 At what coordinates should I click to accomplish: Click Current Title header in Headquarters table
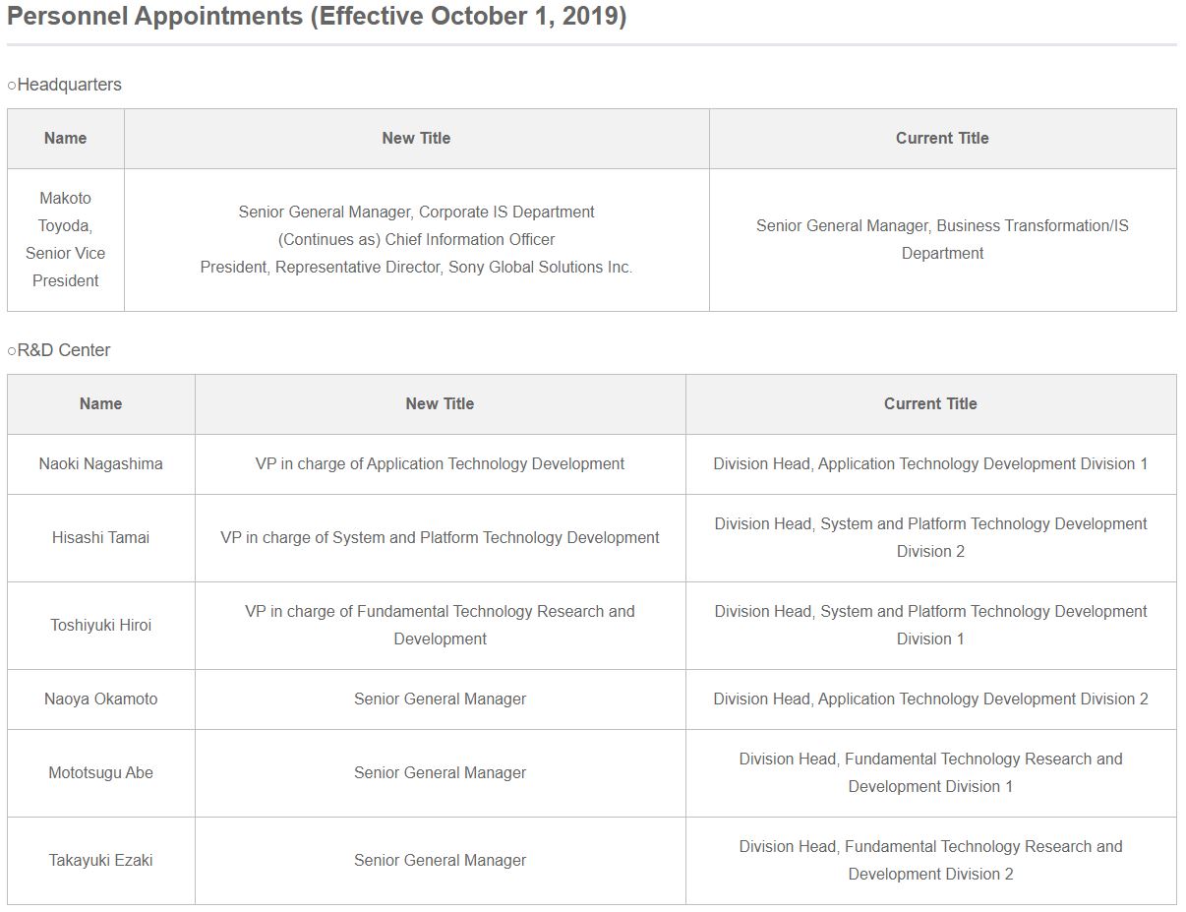[x=942, y=139]
